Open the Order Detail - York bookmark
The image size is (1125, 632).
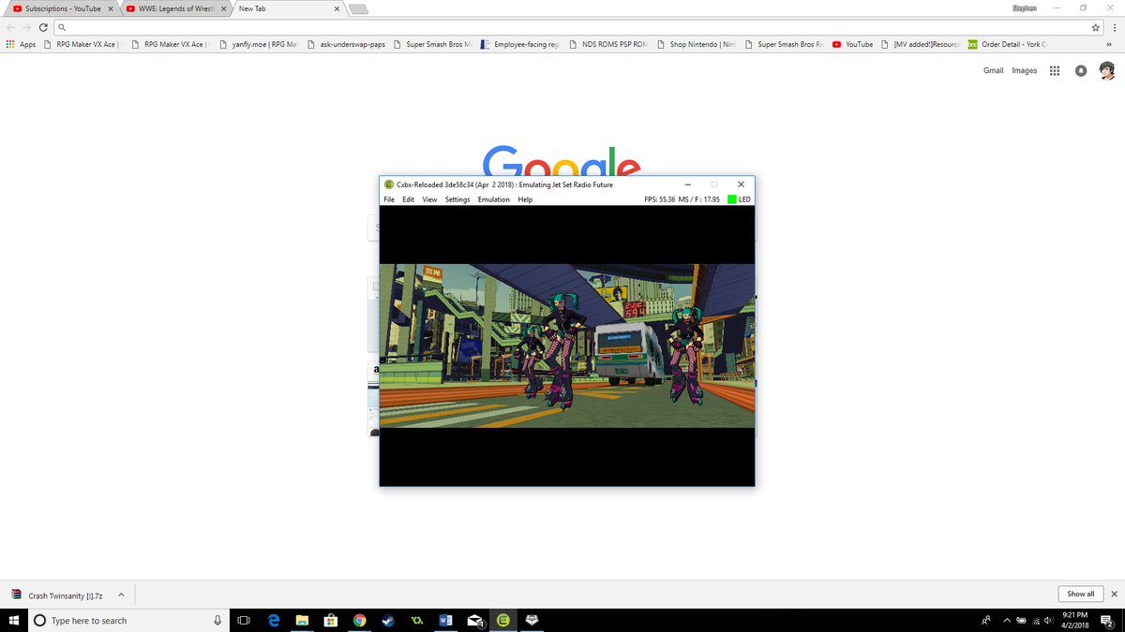tap(1008, 44)
